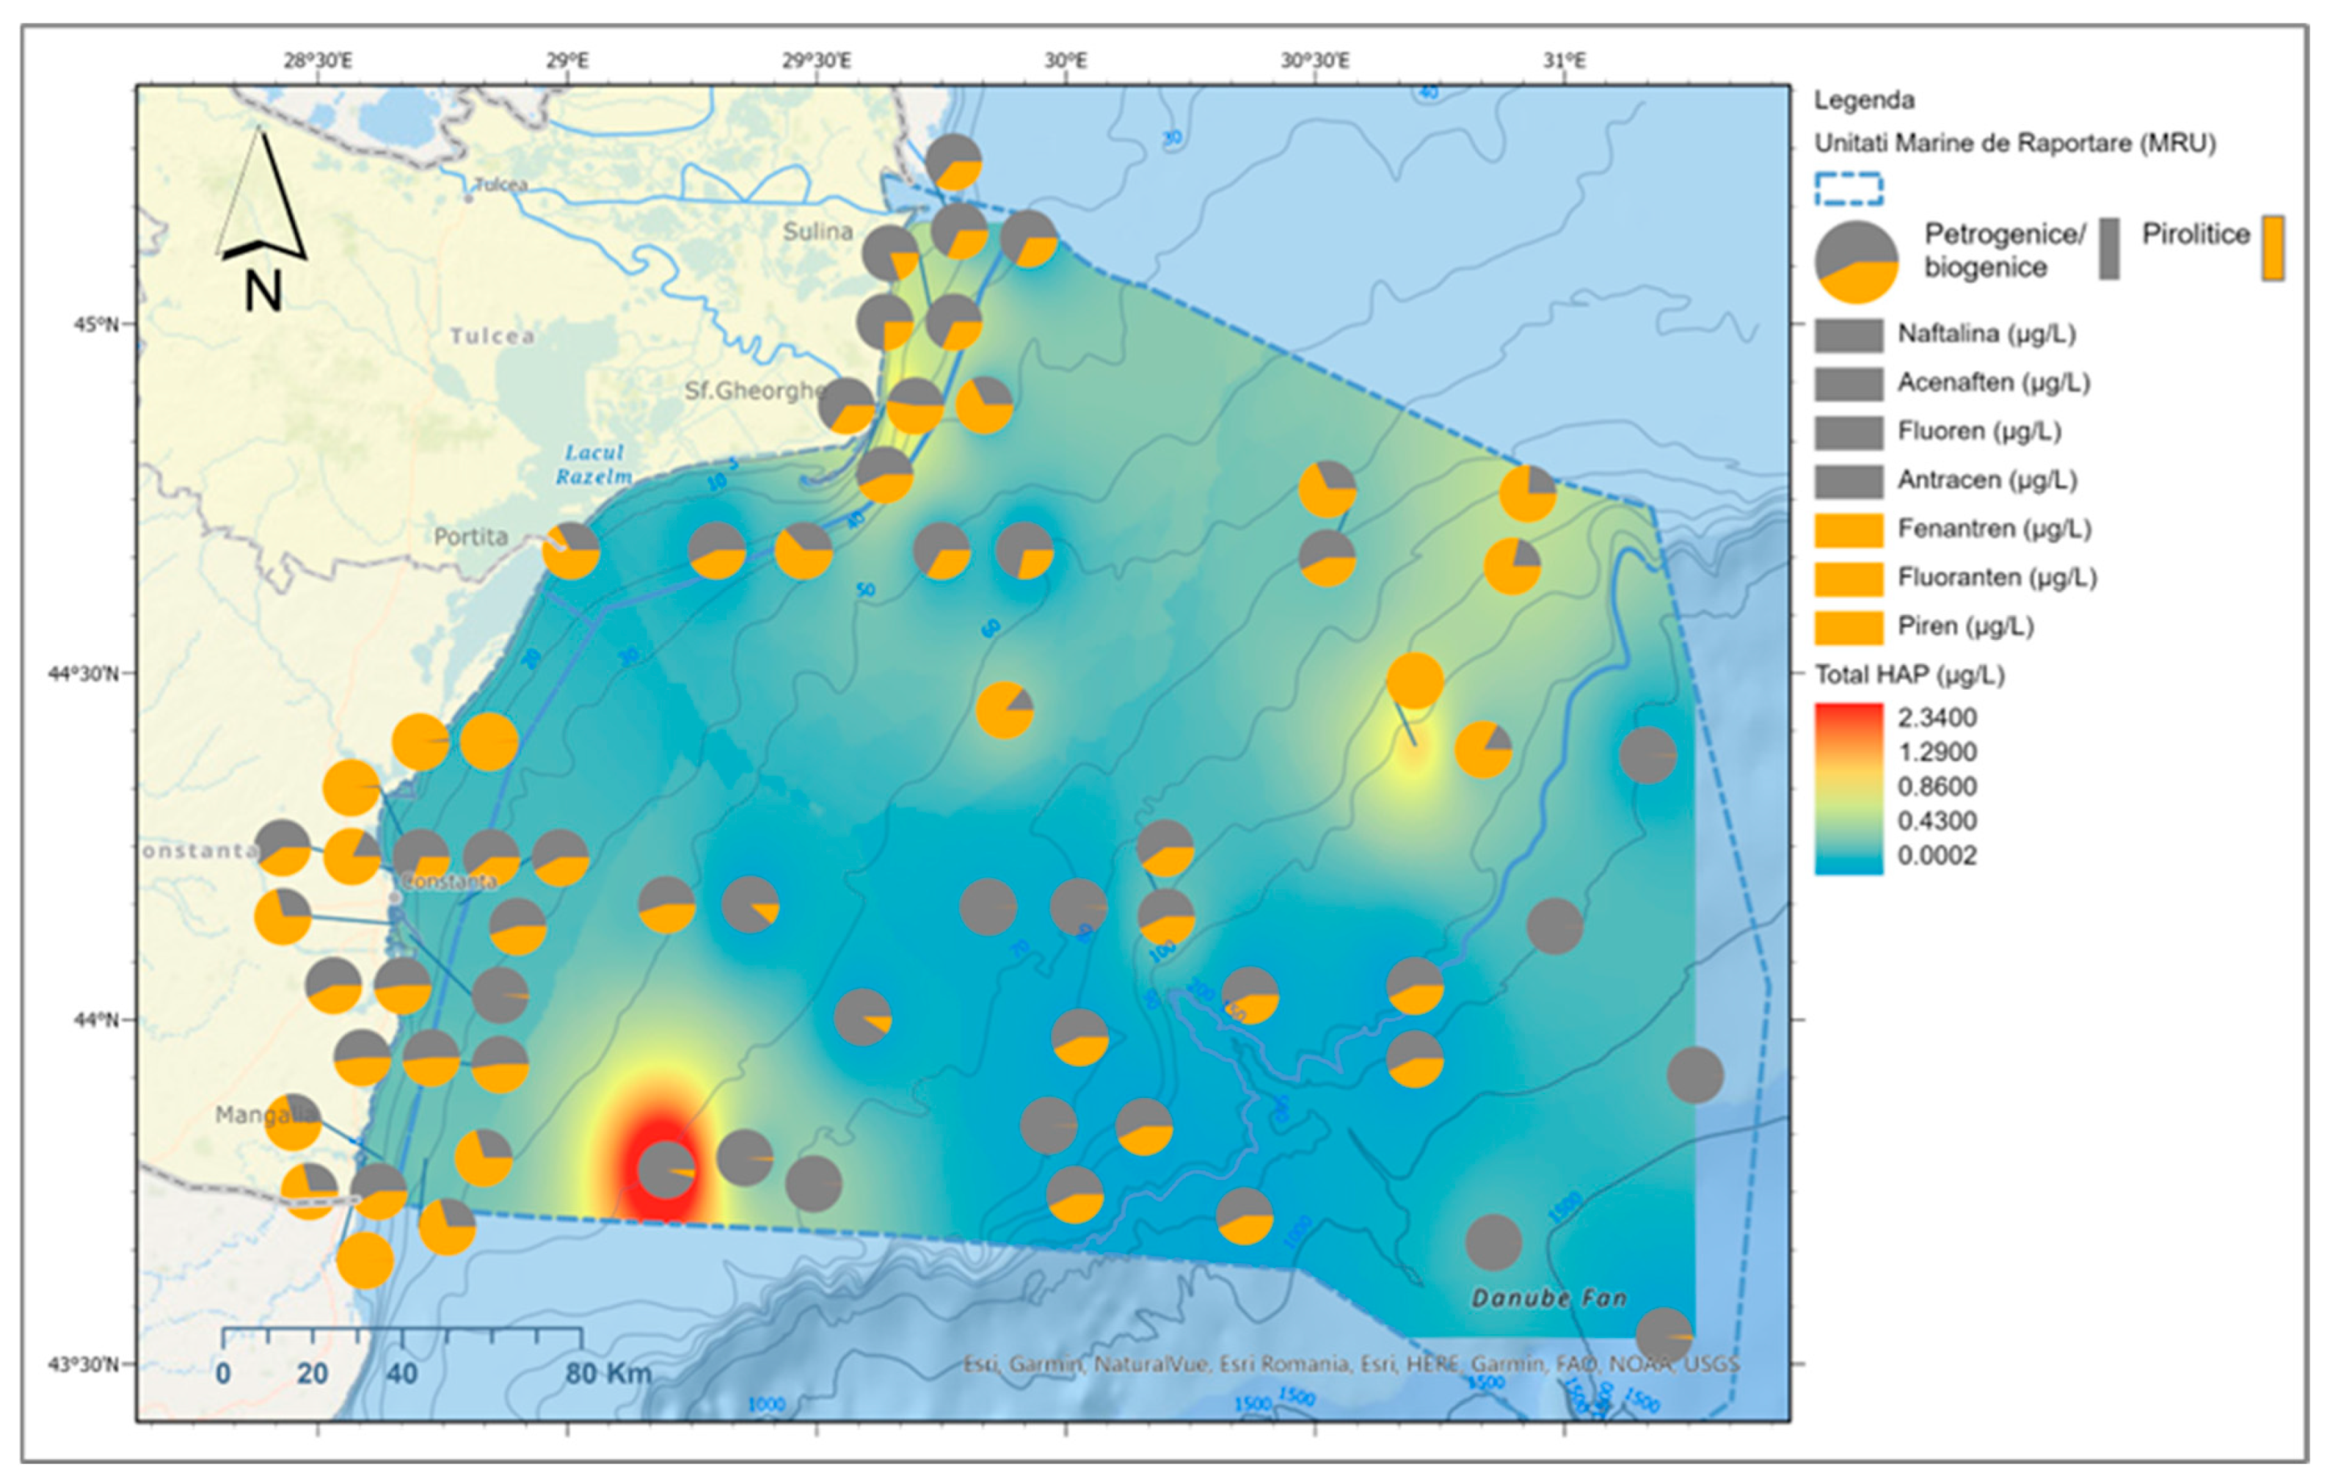
Task: Click the Total HAP color gradient bar
Action: (1848, 788)
